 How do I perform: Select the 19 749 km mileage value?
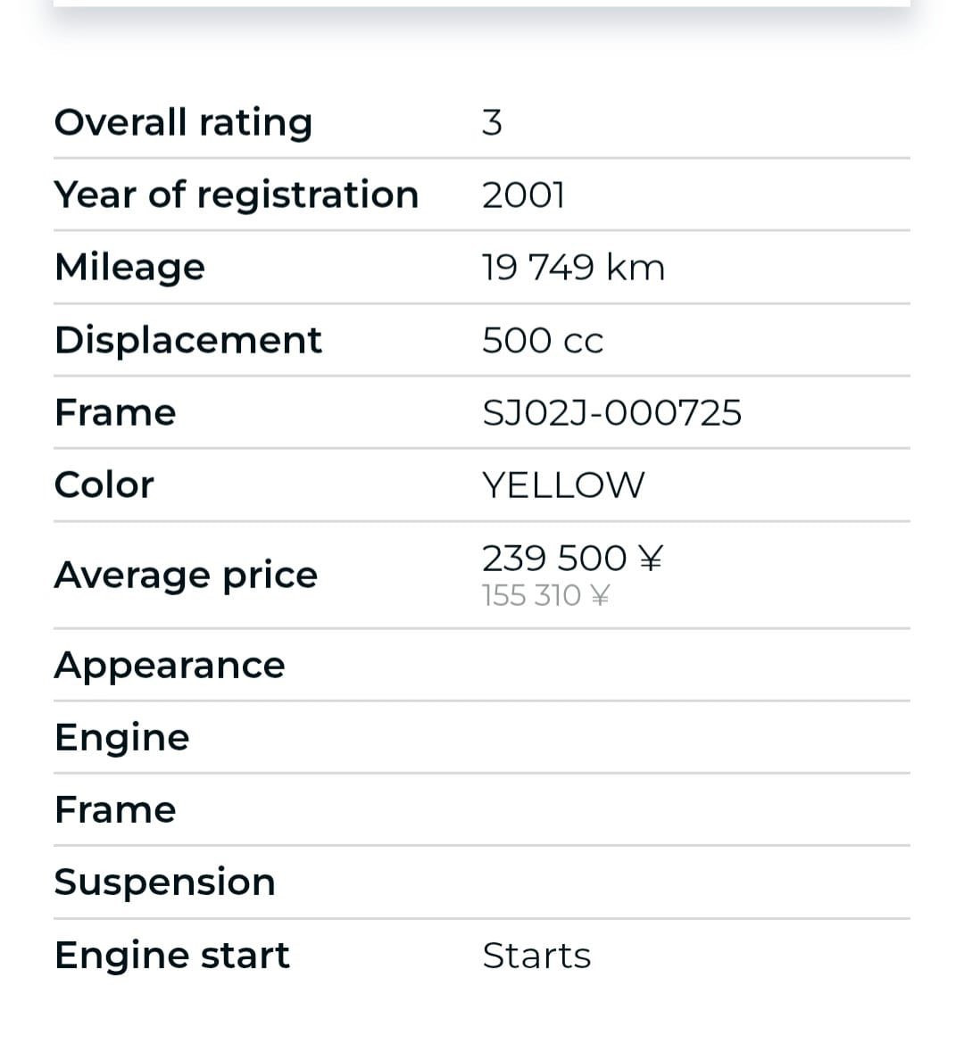click(573, 268)
